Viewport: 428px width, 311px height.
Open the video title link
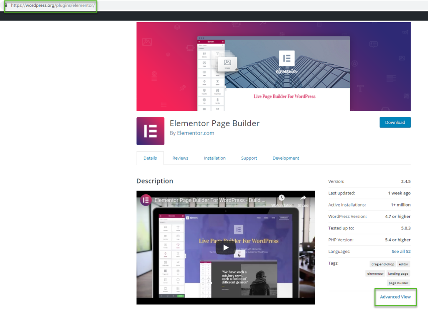[x=210, y=200]
